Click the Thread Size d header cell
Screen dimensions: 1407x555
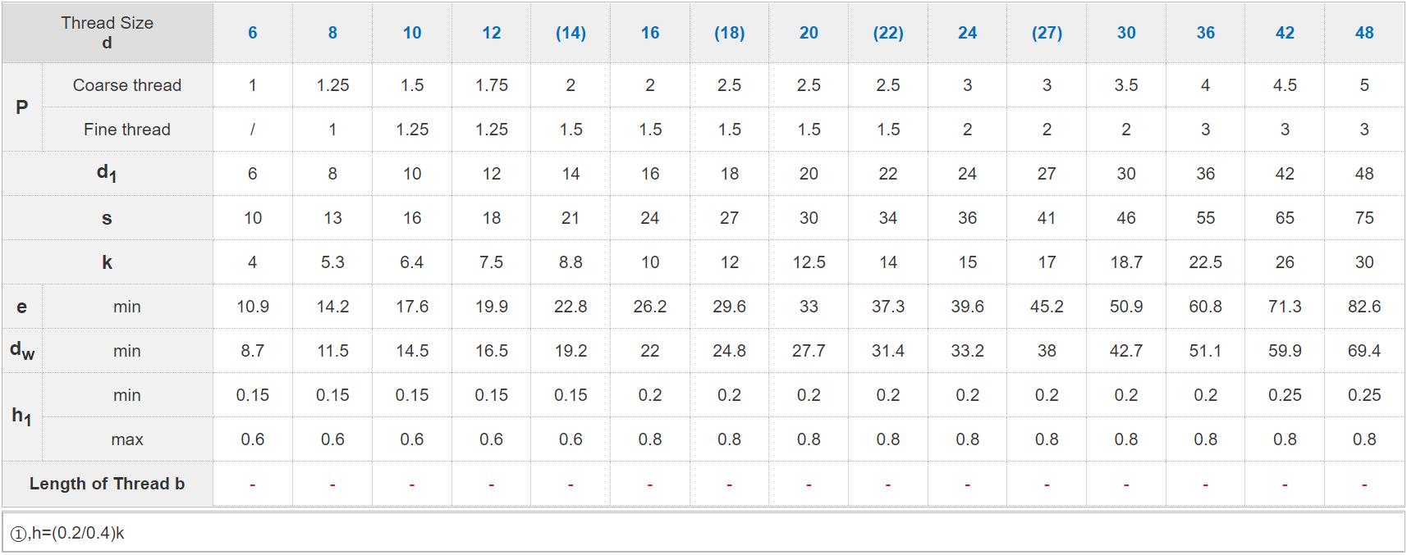(107, 33)
